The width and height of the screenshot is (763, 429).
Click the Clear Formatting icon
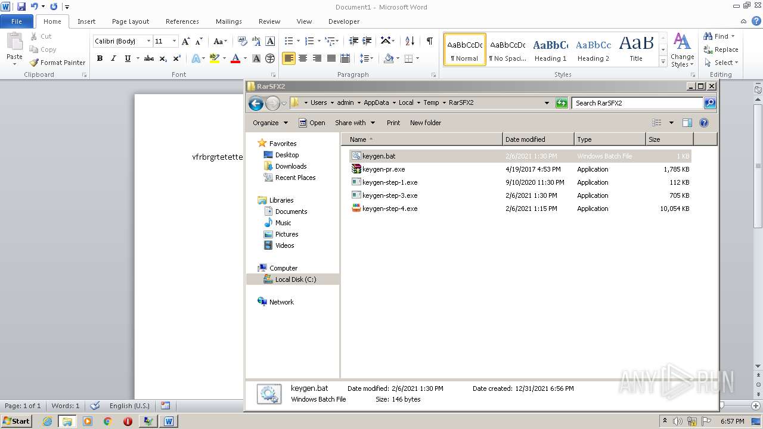pos(242,41)
